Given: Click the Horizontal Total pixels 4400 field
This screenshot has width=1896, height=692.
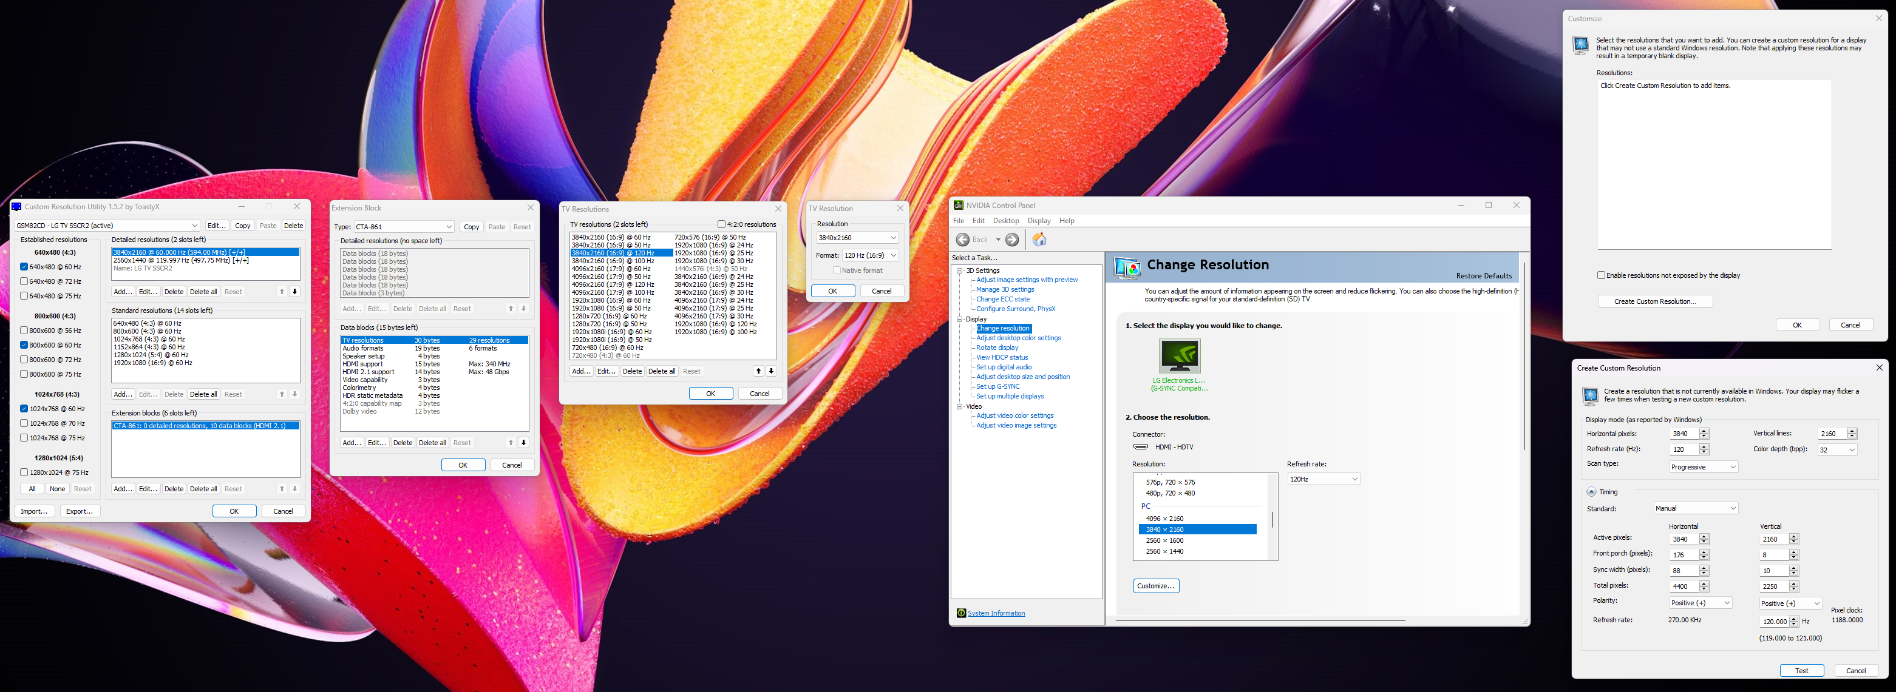Looking at the screenshot, I should 1684,587.
